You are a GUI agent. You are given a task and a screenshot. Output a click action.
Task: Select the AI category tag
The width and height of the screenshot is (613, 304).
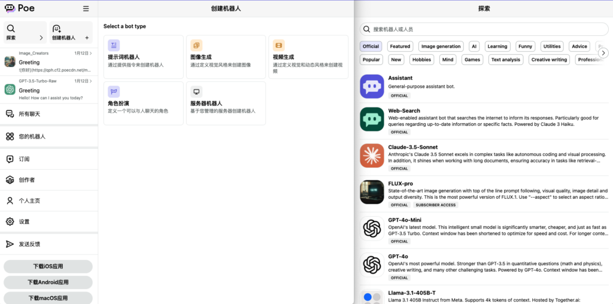474,47
